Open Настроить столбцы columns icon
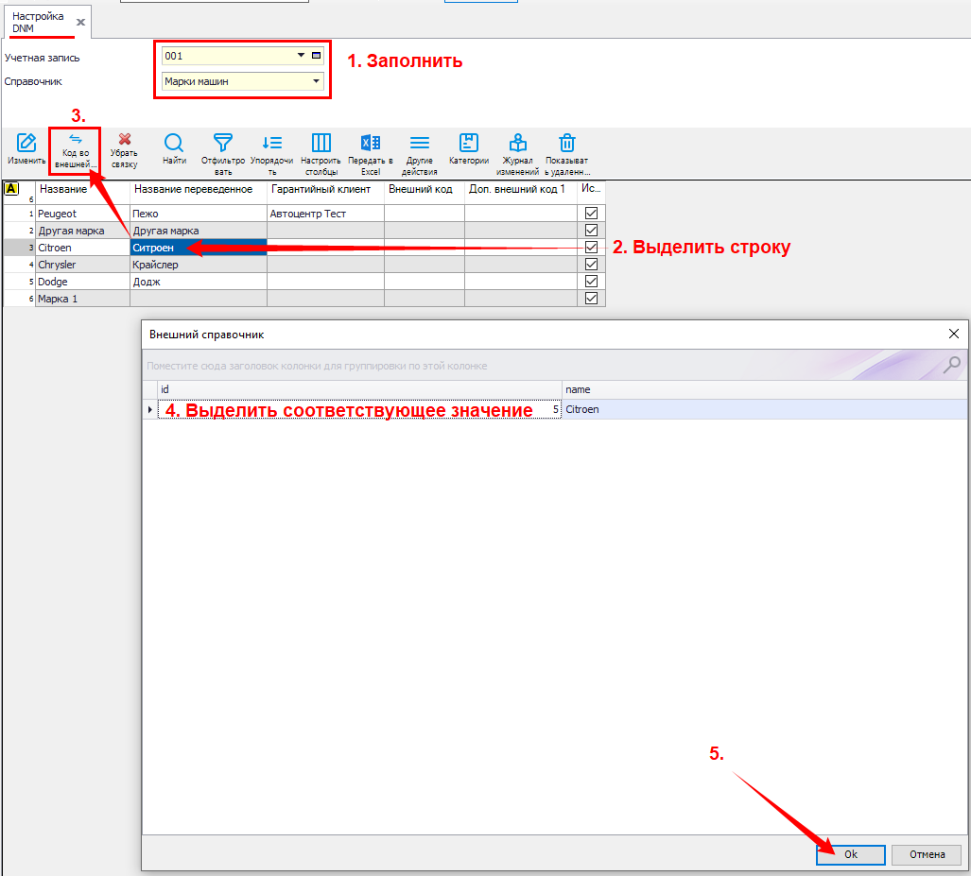Viewport: 971px width, 876px height. 321,143
